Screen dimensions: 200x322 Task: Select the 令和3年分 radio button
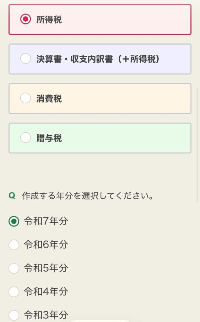tap(14, 315)
